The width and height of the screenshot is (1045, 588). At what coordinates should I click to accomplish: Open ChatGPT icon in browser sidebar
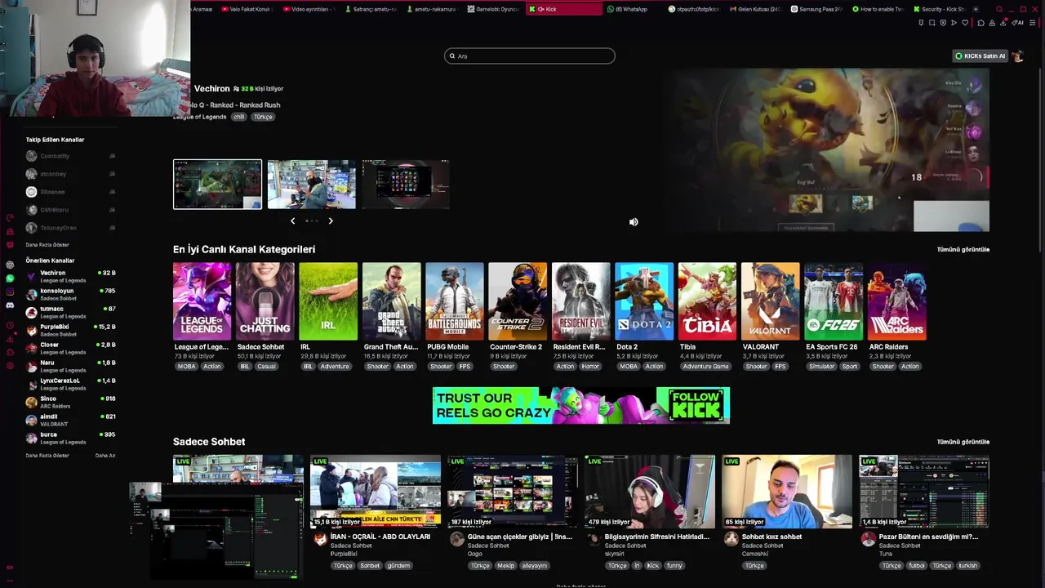pyautogui.click(x=10, y=265)
